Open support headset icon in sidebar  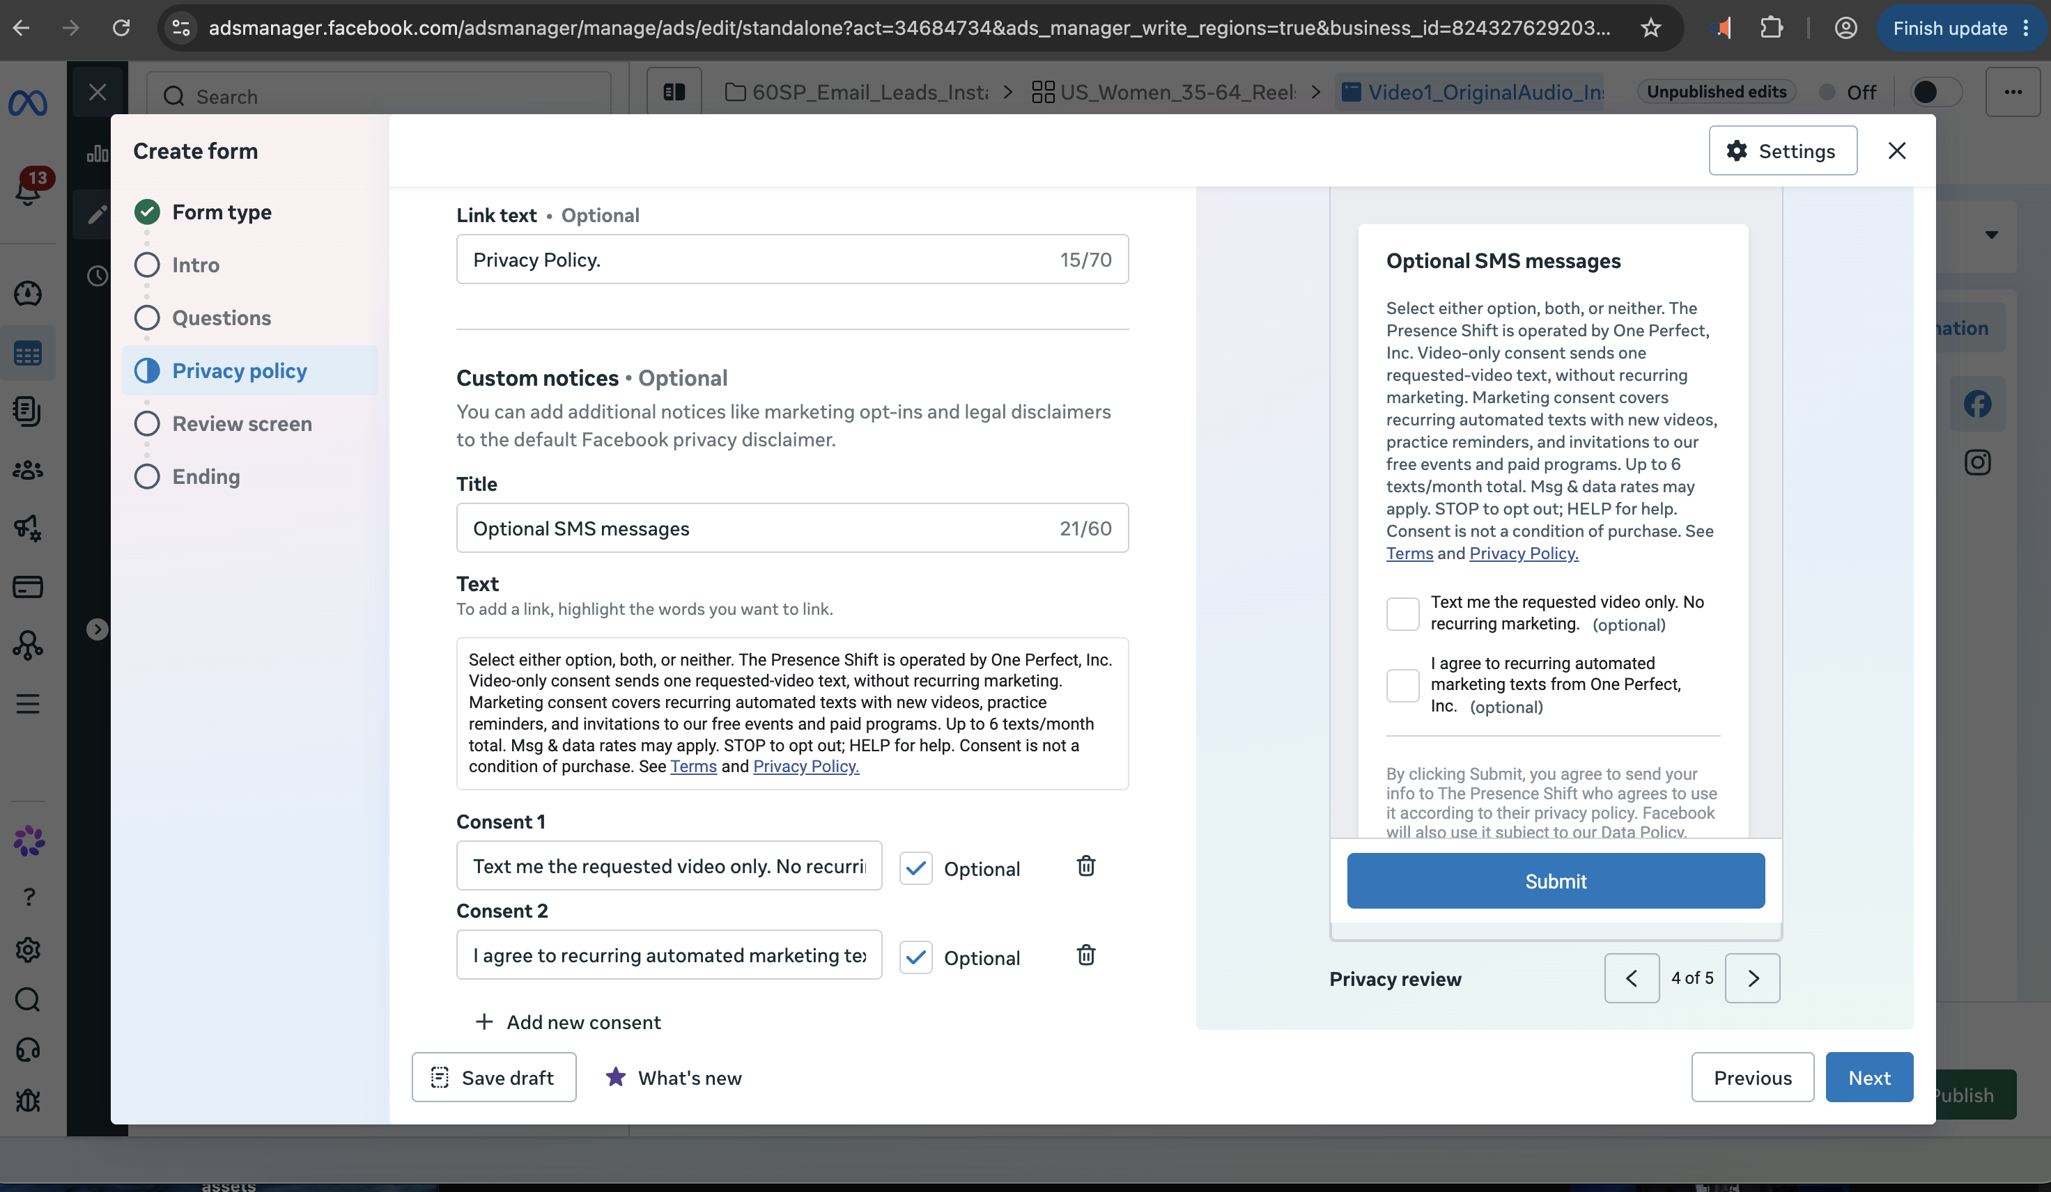(x=28, y=1049)
